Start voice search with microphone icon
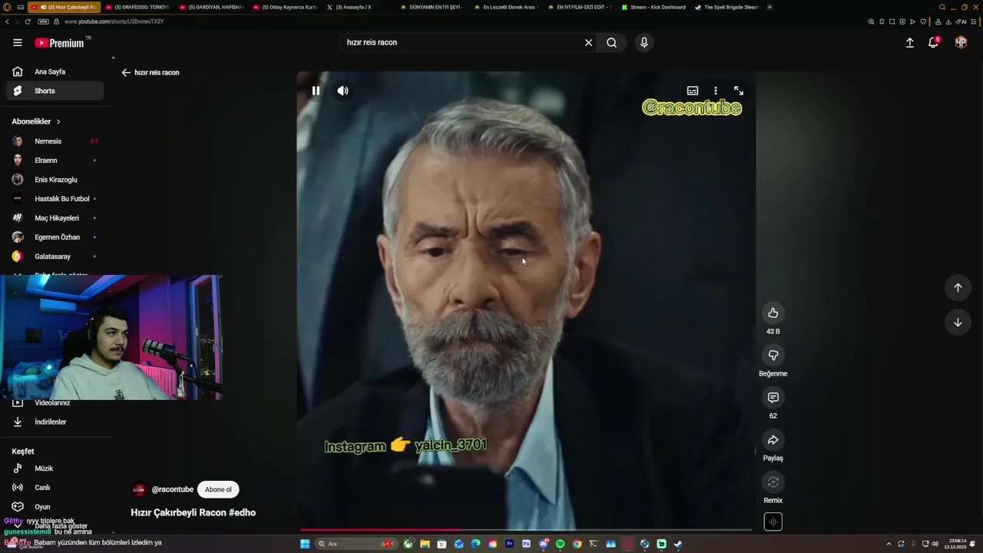The image size is (983, 553). [x=644, y=43]
